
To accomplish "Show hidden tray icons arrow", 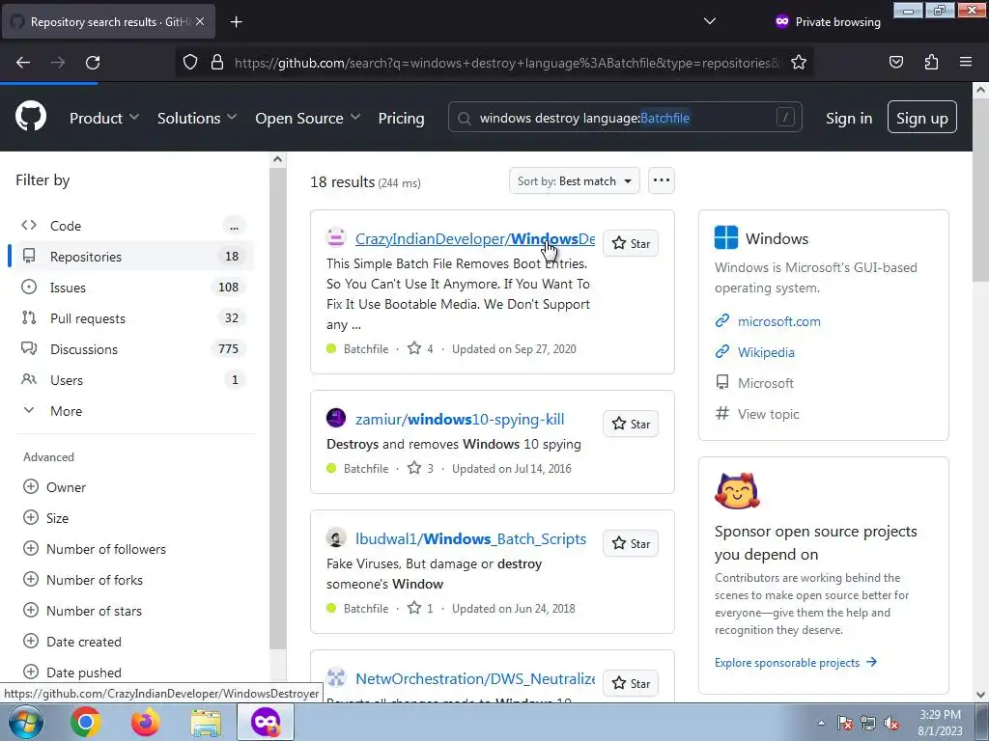I will click(821, 723).
